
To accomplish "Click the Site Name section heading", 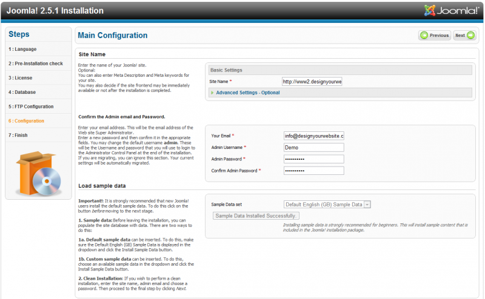I will [92, 54].
